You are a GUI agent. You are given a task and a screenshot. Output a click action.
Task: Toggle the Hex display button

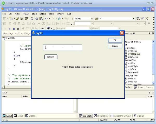42,28
